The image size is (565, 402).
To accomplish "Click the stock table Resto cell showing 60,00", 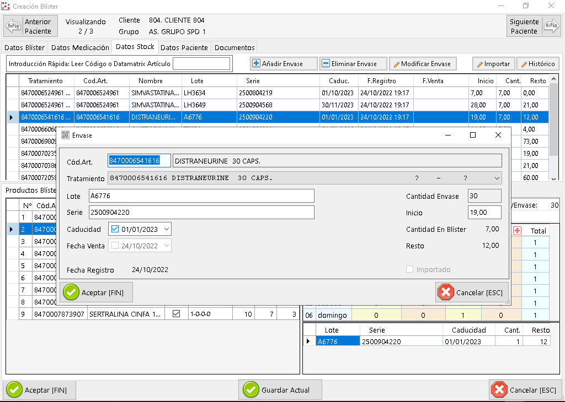I will click(x=535, y=178).
